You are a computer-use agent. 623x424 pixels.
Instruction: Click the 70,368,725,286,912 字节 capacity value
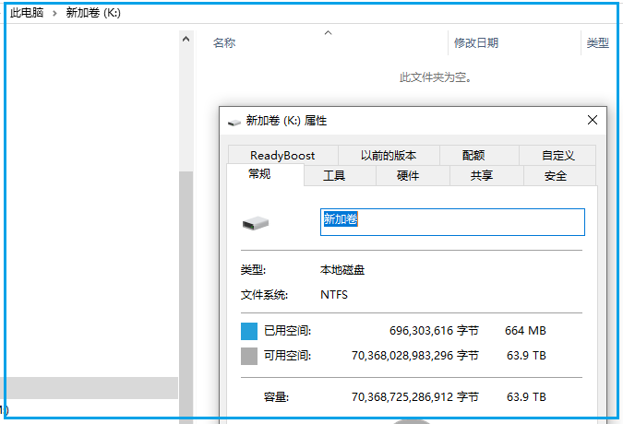[414, 397]
